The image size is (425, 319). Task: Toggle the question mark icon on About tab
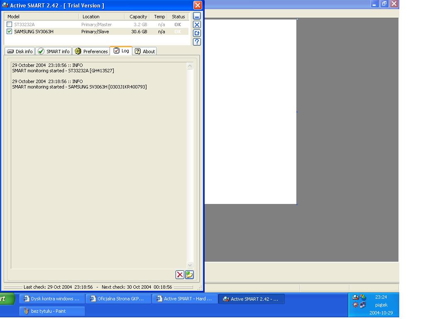(137, 51)
